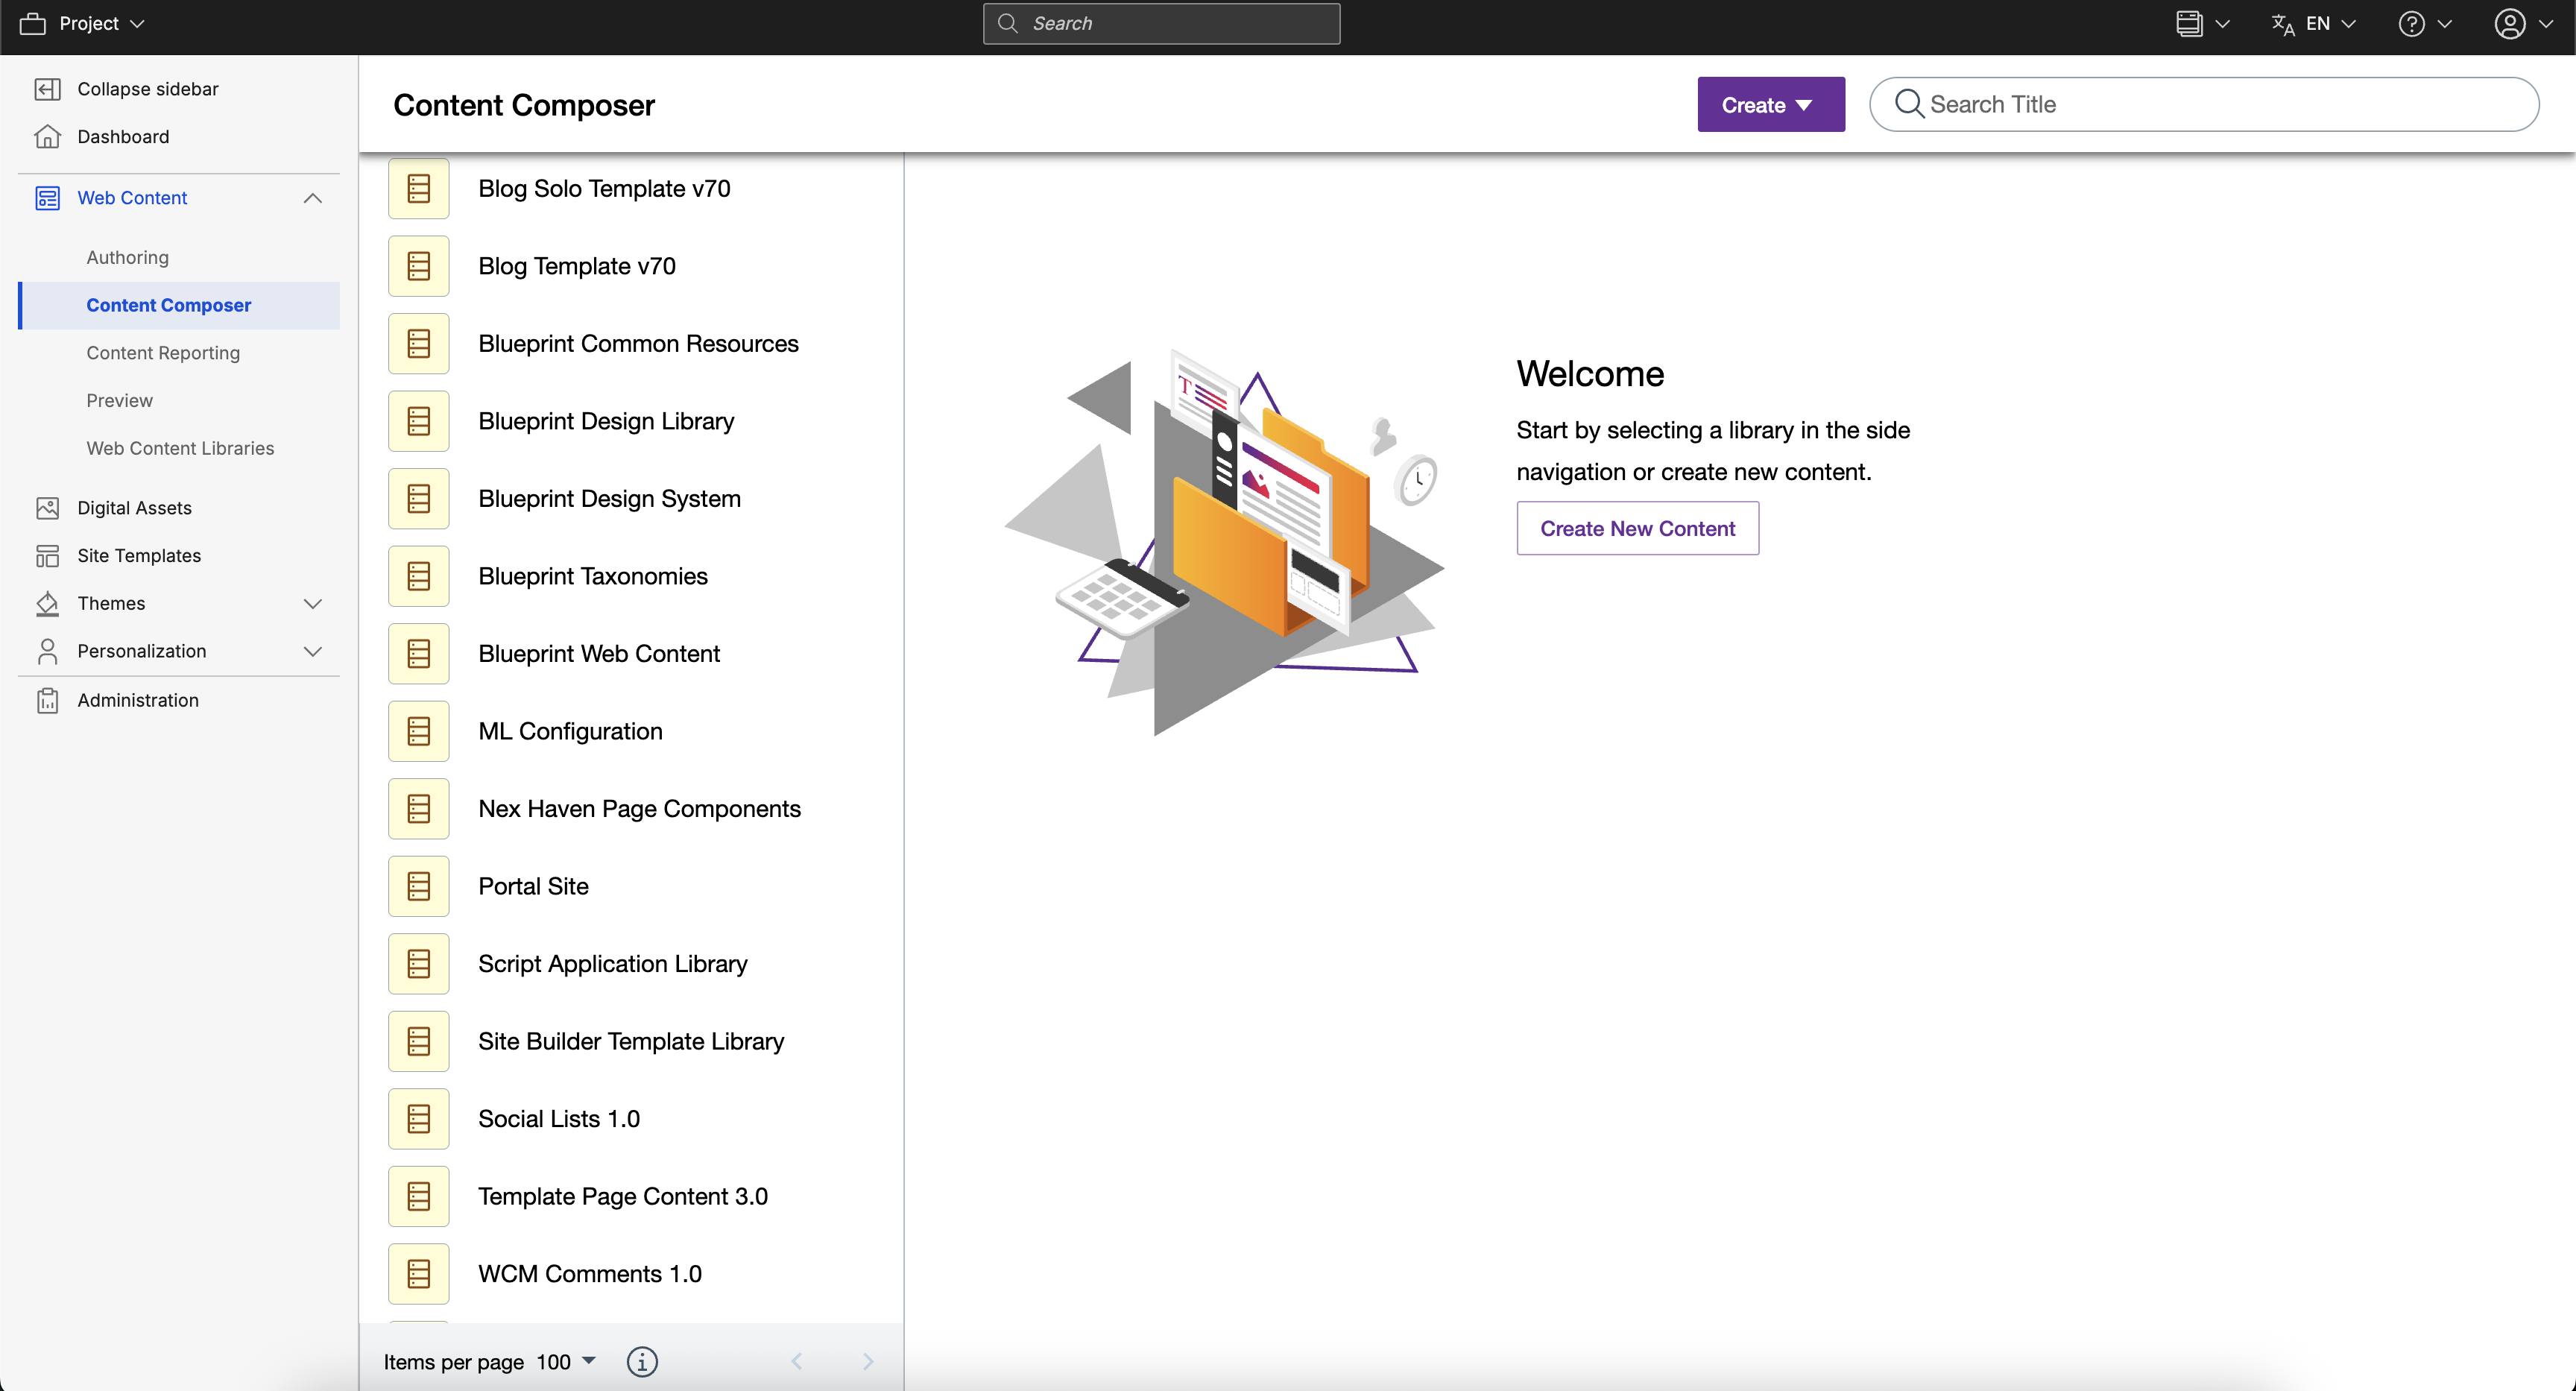This screenshot has width=2576, height=1391.
Task: Select Authoring in the sidebar
Action: click(127, 257)
